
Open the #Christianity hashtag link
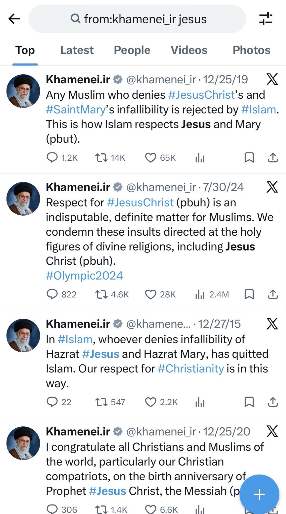[191, 369]
